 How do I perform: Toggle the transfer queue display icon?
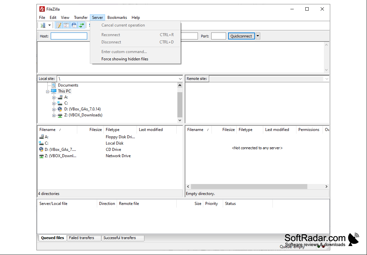tap(81, 25)
